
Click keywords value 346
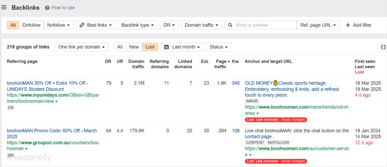point(236,83)
